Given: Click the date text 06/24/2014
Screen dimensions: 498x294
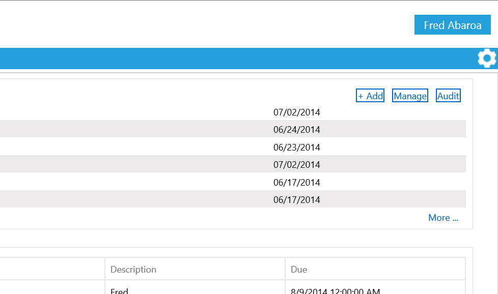Looking at the screenshot, I should pos(297,129).
